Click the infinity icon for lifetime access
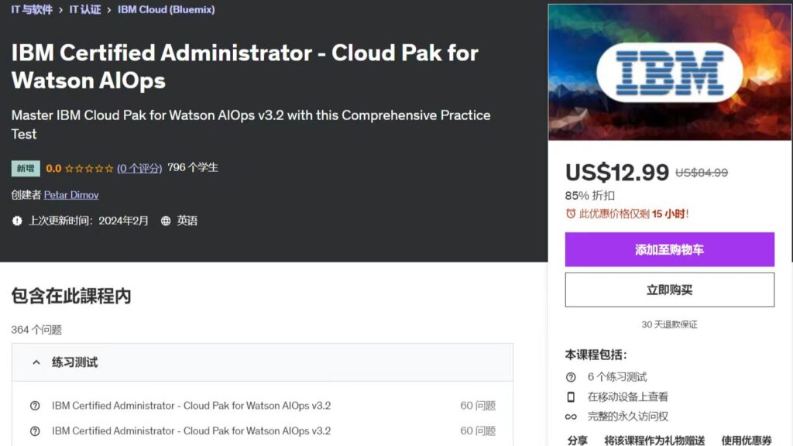The height and width of the screenshot is (446, 793). coord(571,417)
